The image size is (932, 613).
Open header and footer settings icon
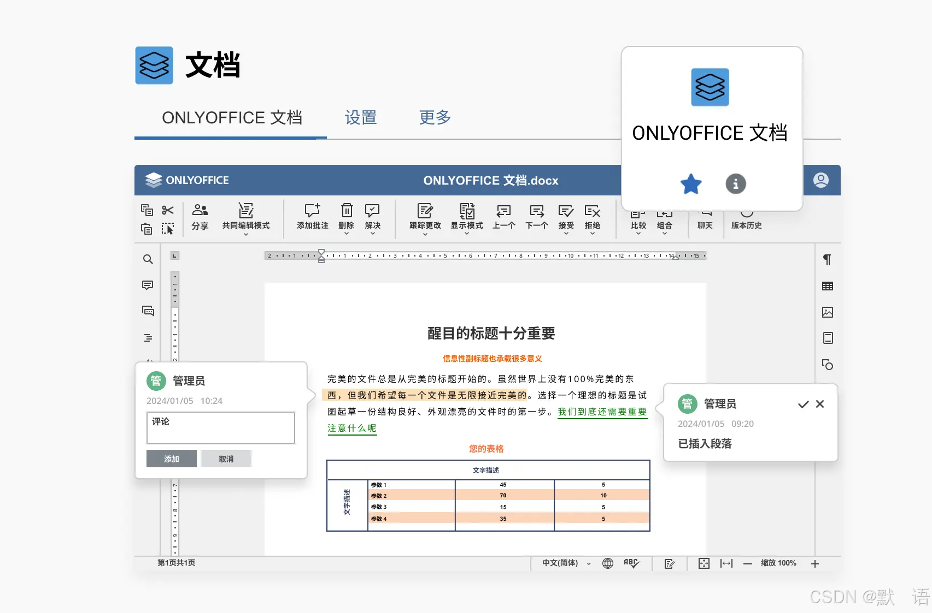(x=828, y=338)
